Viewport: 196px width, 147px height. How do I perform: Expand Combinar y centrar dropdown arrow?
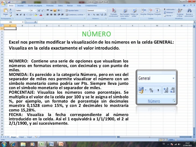tap(85, 15)
